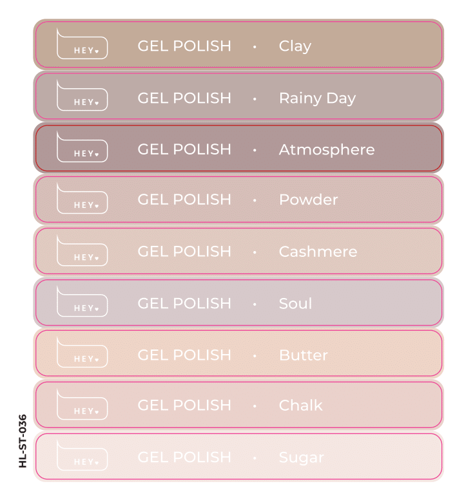
Task: Click the Sugar shade name
Action: pyautogui.click(x=301, y=458)
